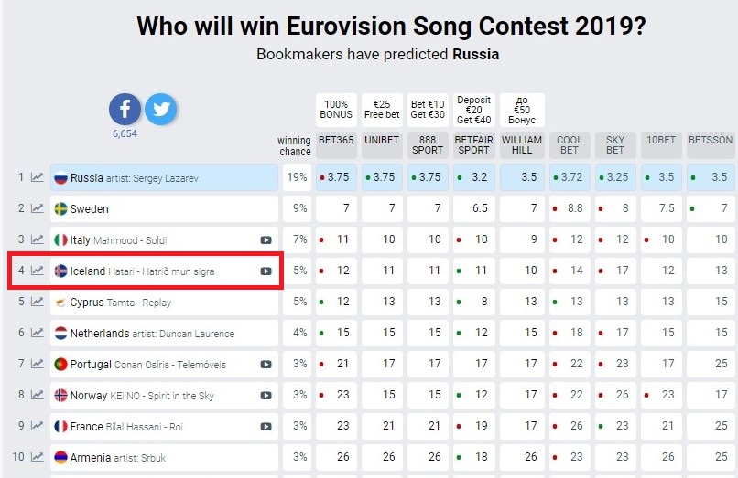Play Italy's Mahmood - Soldi video icon

coord(266,240)
